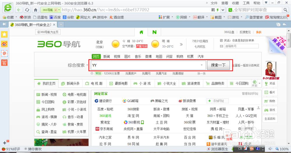Image resolution: width=291 pixels, height=153 pixels.
Task: Open the 淘宝网 link
Action: coord(133,116)
